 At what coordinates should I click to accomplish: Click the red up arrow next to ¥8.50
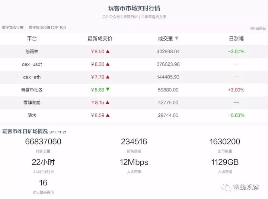[x=108, y=51]
